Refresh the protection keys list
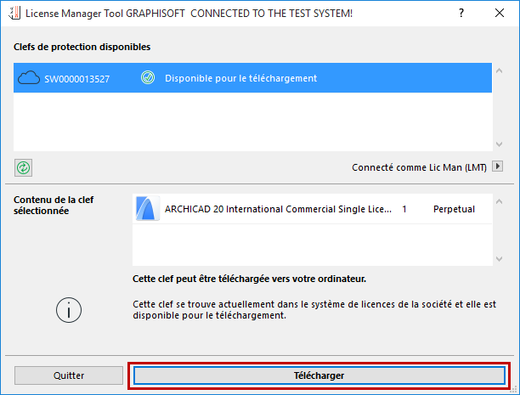 (x=23, y=168)
